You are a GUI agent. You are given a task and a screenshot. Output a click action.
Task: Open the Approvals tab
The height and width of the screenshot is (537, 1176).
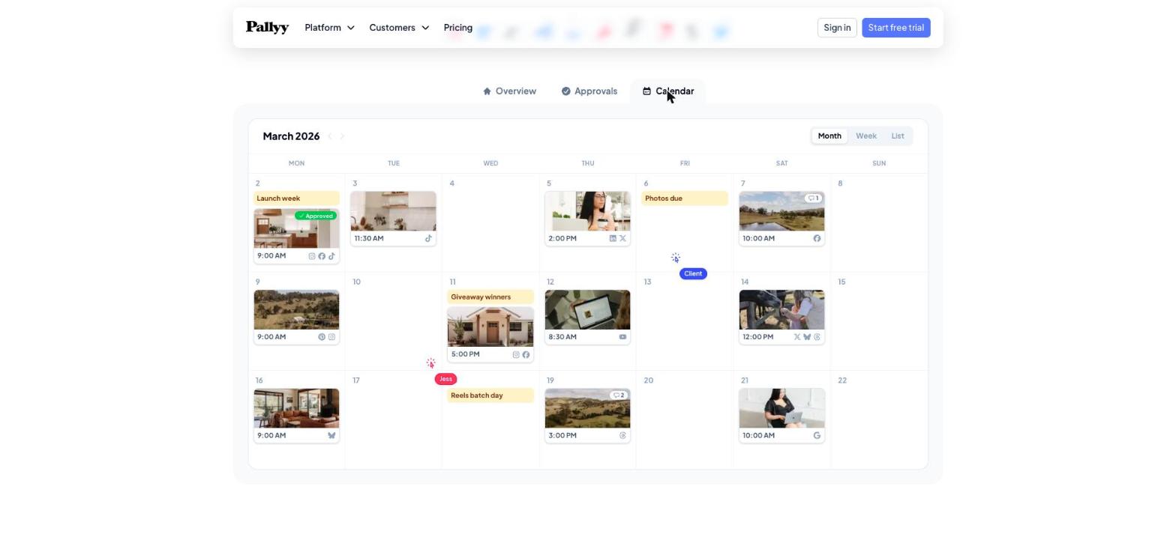tap(589, 91)
